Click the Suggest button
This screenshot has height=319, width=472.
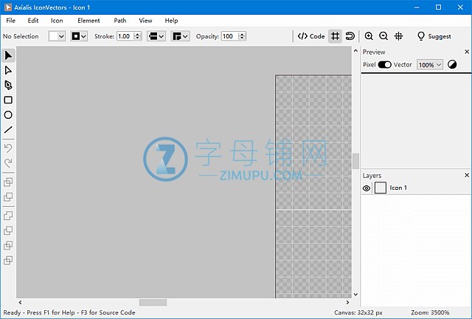point(434,36)
